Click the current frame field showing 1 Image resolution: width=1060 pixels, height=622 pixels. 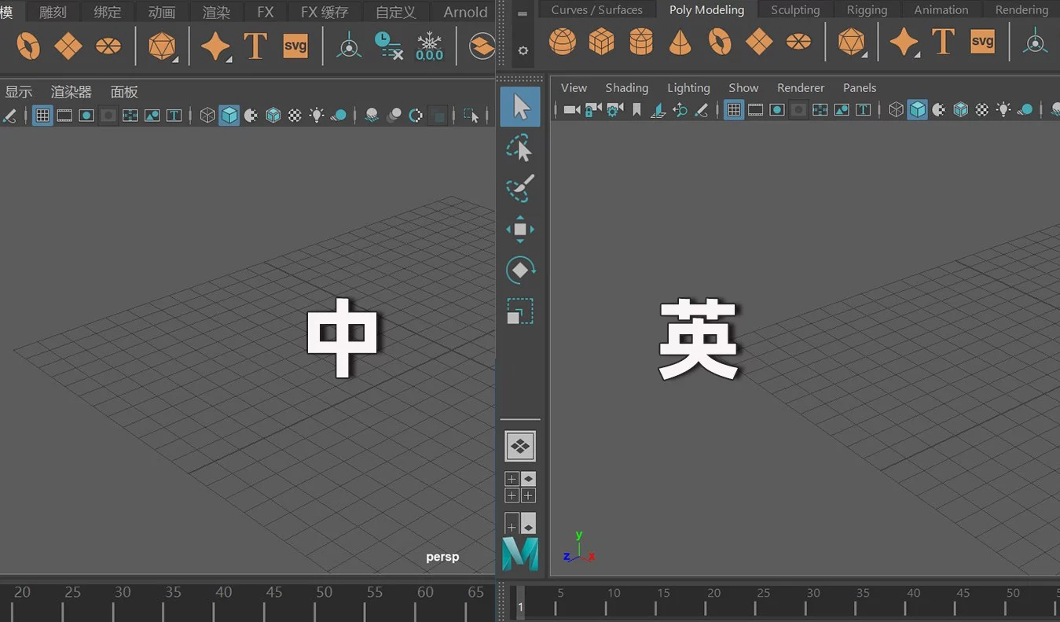(519, 606)
